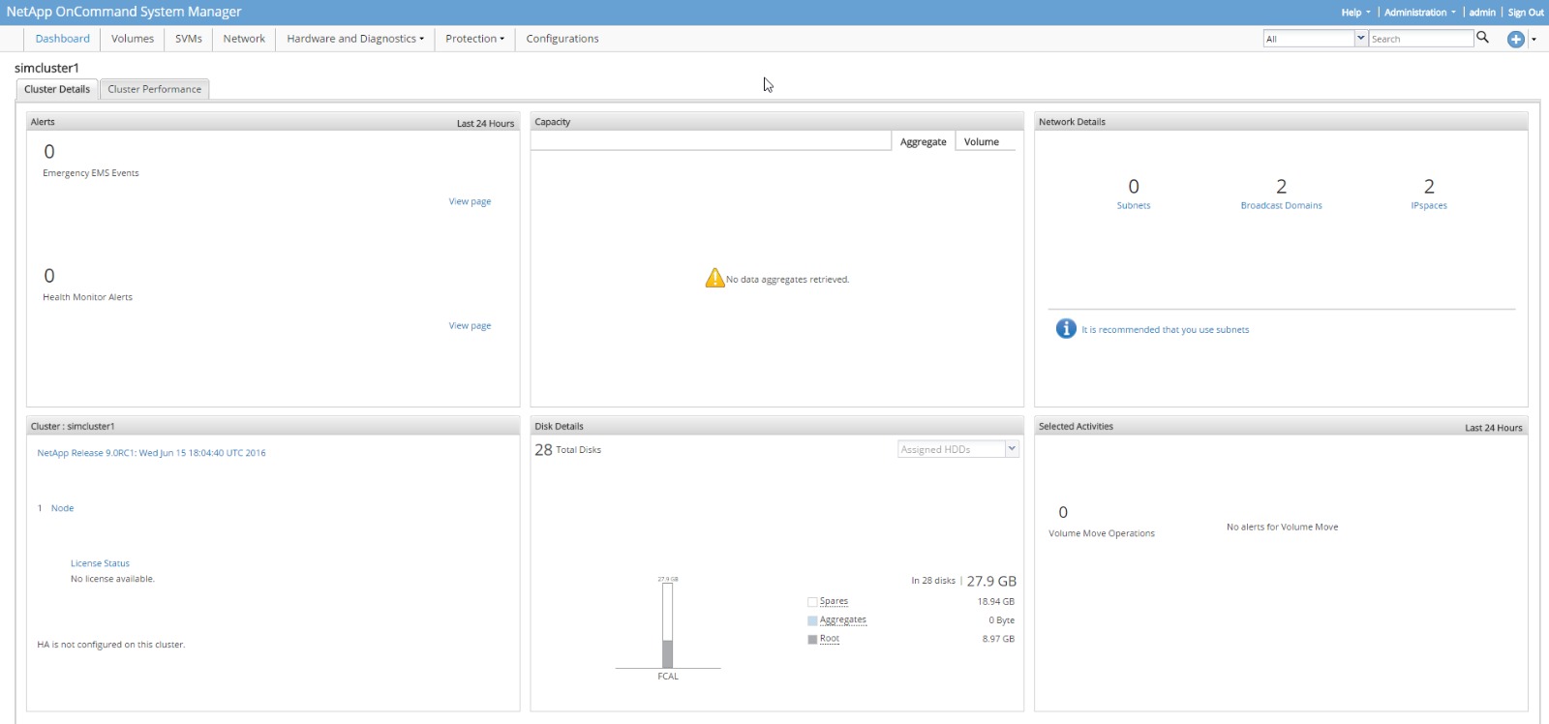Open the Protection menu
The height and width of the screenshot is (724, 1549).
[x=474, y=39]
